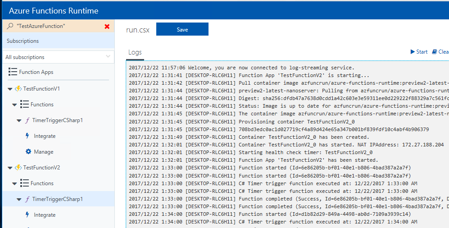Click the TestFunctionV2 lightning app icon
449x228 pixels.
pyautogui.click(x=18, y=168)
